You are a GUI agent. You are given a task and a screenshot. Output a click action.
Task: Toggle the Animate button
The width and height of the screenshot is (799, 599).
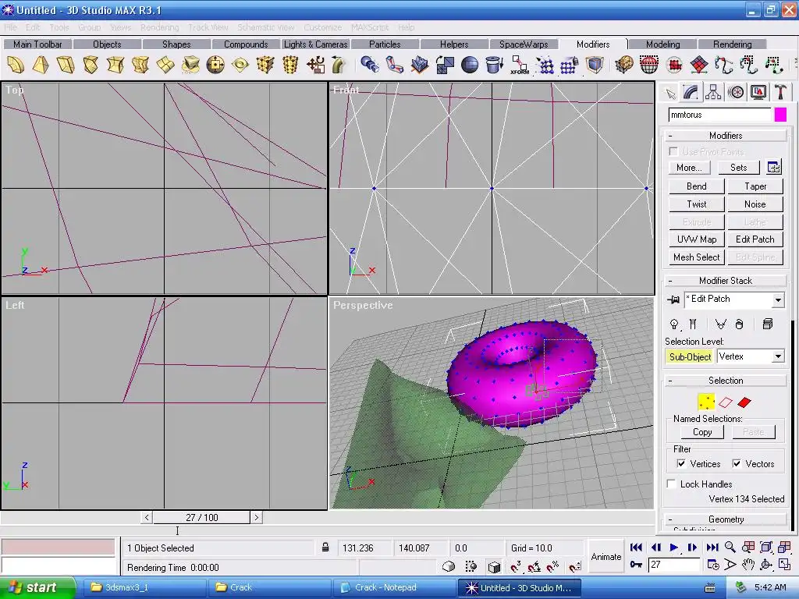click(605, 557)
